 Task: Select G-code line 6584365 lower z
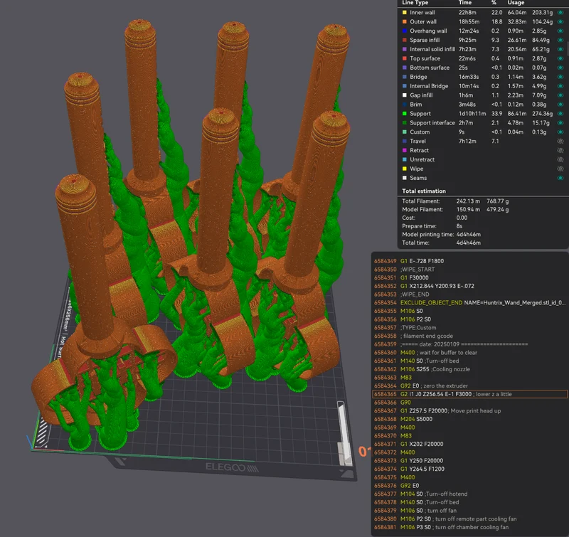(x=470, y=394)
